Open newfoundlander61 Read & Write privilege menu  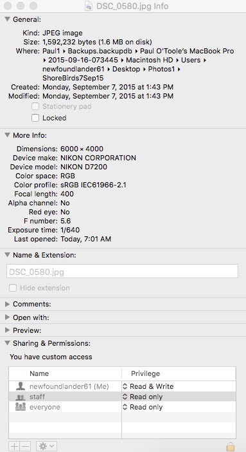148,386
